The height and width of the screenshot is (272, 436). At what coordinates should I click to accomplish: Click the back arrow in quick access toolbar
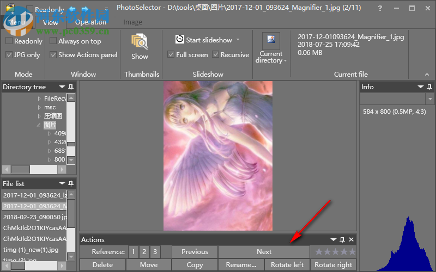click(x=72, y=9)
